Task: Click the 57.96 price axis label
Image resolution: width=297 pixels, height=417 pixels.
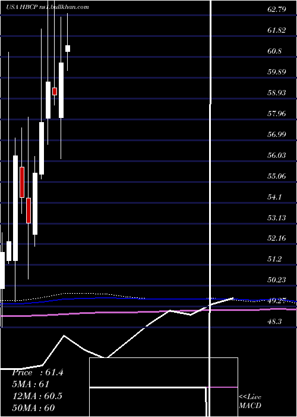Action: pyautogui.click(x=277, y=114)
